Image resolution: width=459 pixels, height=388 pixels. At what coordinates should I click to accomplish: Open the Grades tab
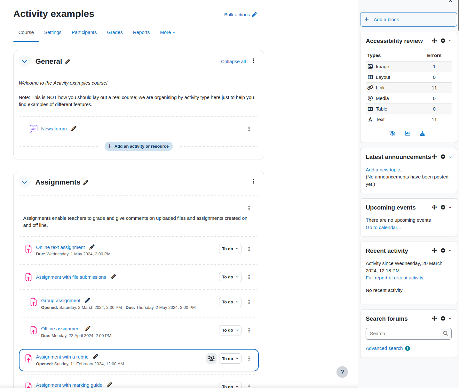pyautogui.click(x=115, y=32)
